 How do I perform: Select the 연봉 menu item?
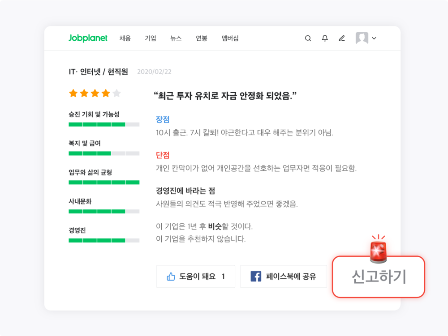[202, 38]
